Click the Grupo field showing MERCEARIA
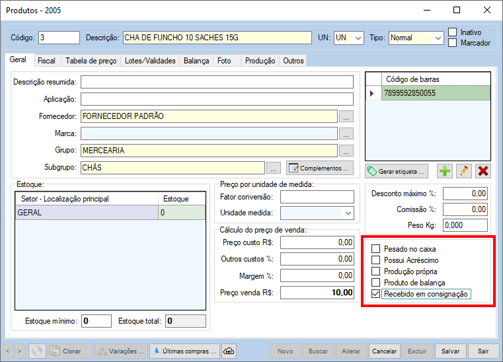The width and height of the screenshot is (503, 362). point(209,151)
